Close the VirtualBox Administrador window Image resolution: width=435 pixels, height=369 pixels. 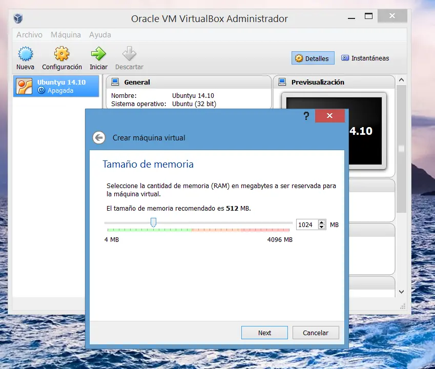(x=392, y=16)
